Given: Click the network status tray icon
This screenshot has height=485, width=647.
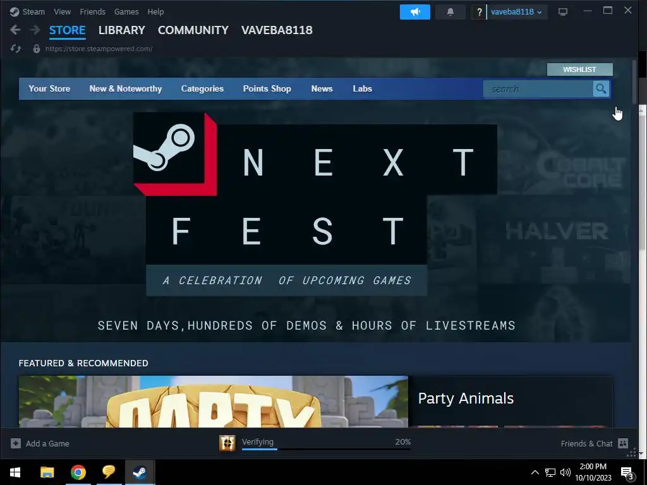Looking at the screenshot, I should coord(550,472).
